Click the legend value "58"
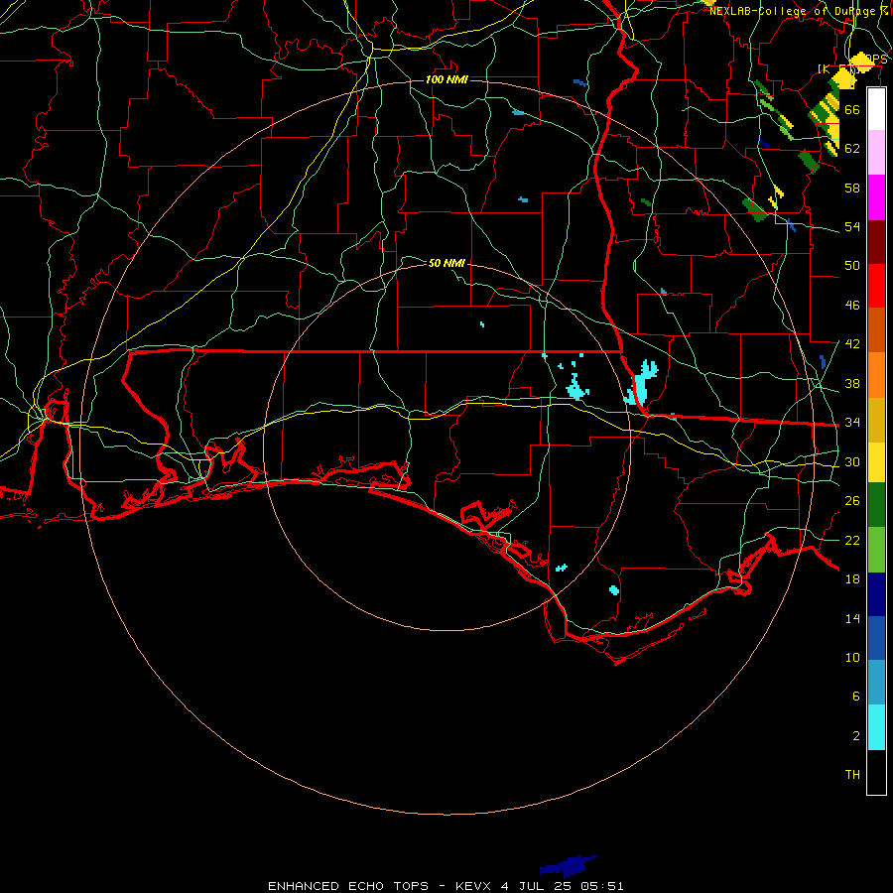Screen dimensions: 893x893 [x=852, y=188]
